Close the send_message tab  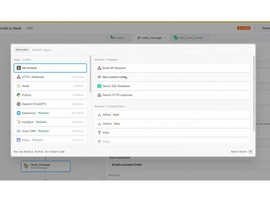point(165,38)
